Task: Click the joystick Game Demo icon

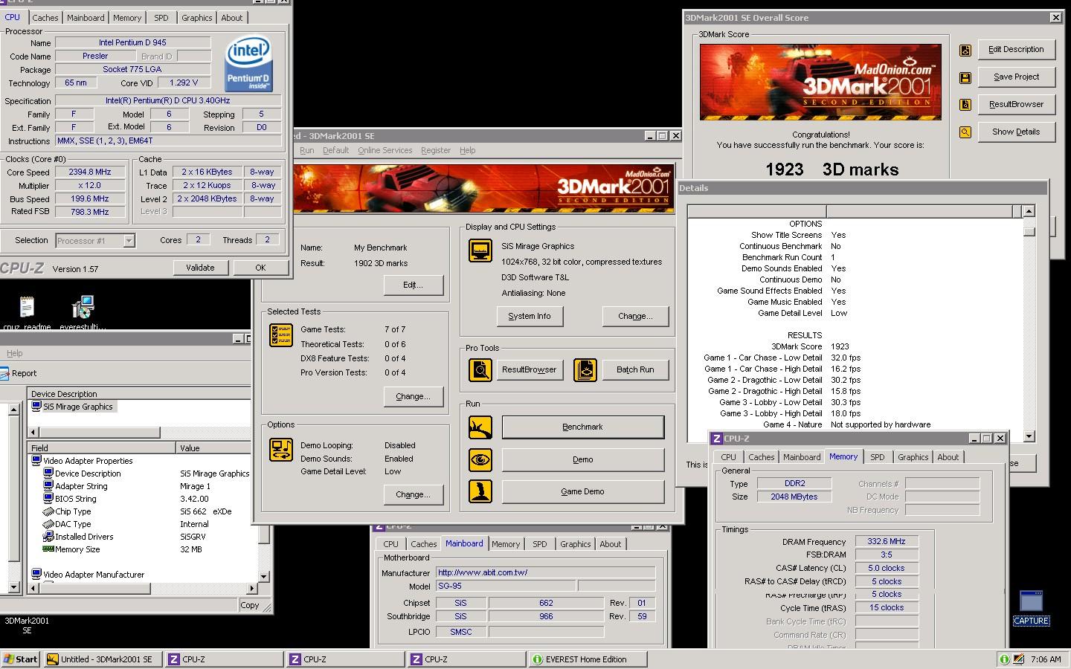Action: click(x=480, y=491)
